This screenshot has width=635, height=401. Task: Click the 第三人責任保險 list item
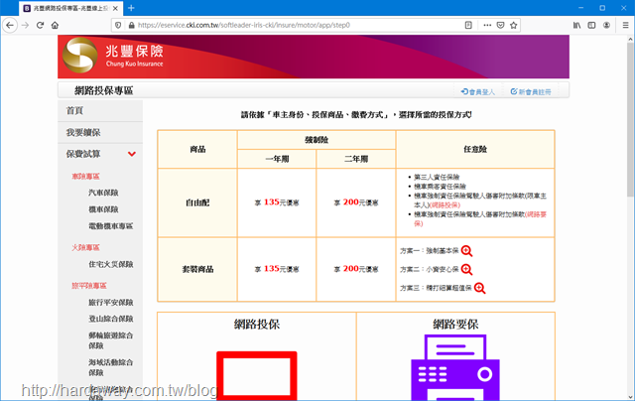(437, 177)
